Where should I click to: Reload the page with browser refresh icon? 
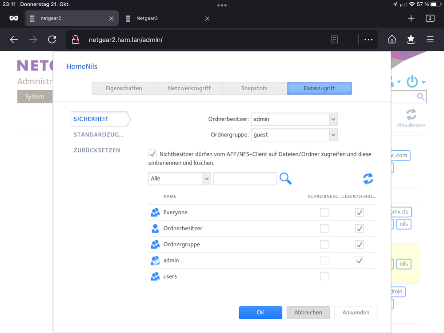point(52,40)
